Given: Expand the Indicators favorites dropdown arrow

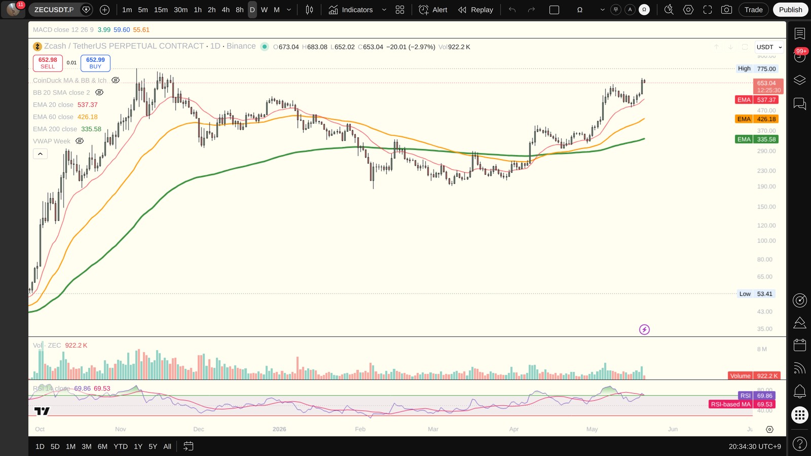Looking at the screenshot, I should [x=384, y=10].
